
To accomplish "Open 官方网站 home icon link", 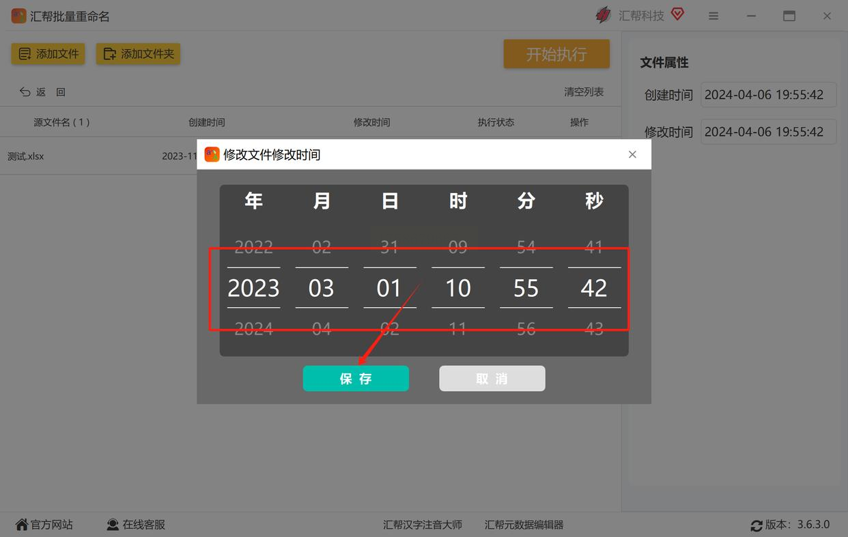I will [x=22, y=525].
